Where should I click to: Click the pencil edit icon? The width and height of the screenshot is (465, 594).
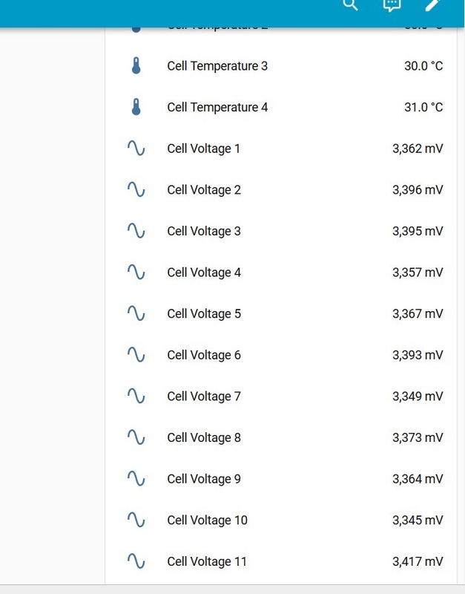click(432, 4)
